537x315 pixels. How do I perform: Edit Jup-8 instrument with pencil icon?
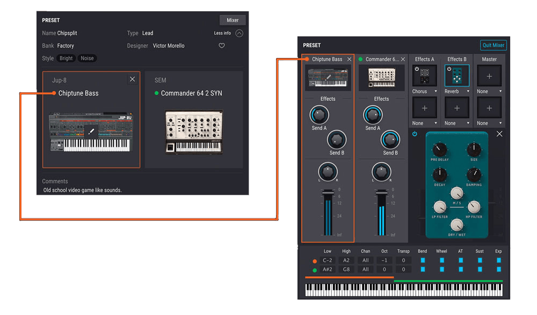(x=91, y=132)
